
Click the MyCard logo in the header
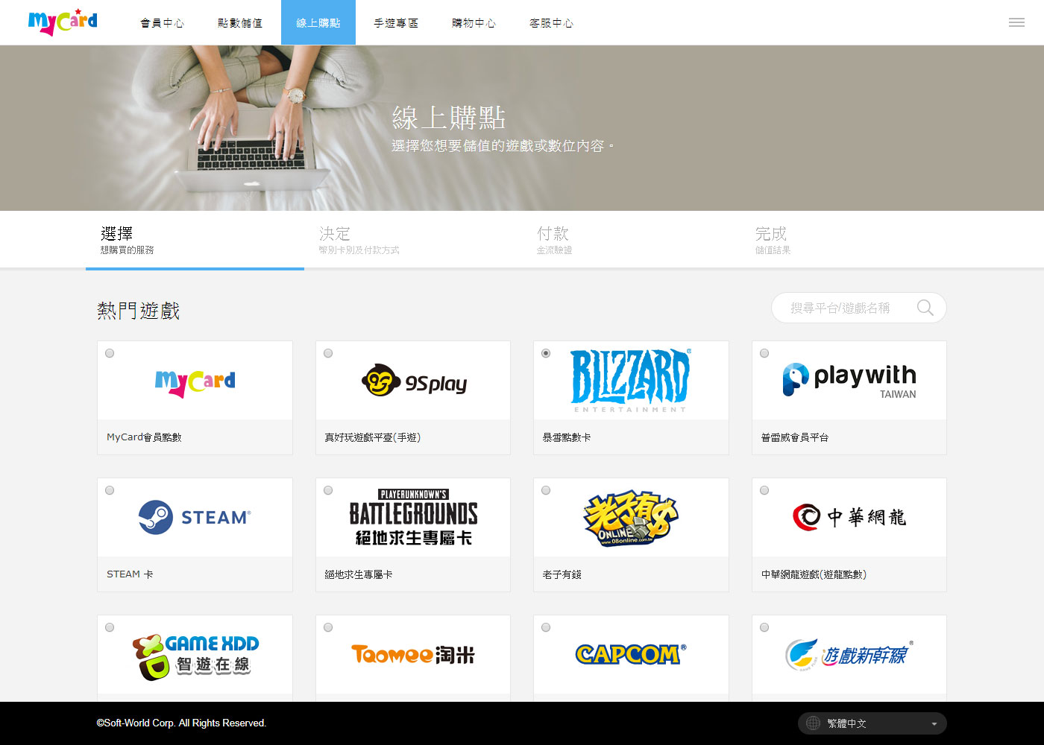[63, 22]
